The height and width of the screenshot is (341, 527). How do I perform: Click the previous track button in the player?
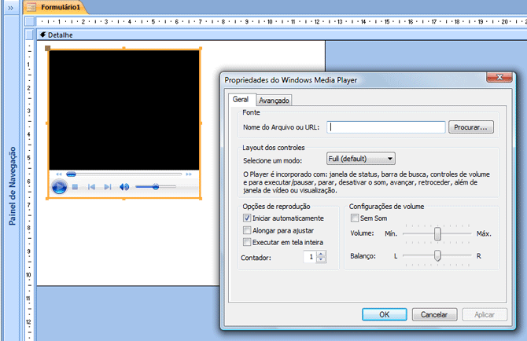[91, 187]
